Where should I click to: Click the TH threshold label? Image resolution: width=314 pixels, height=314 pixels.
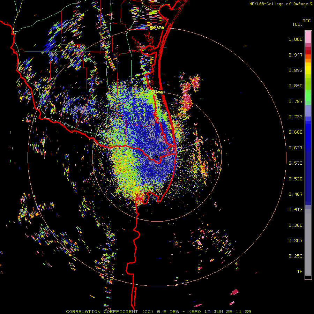pyautogui.click(x=300, y=272)
